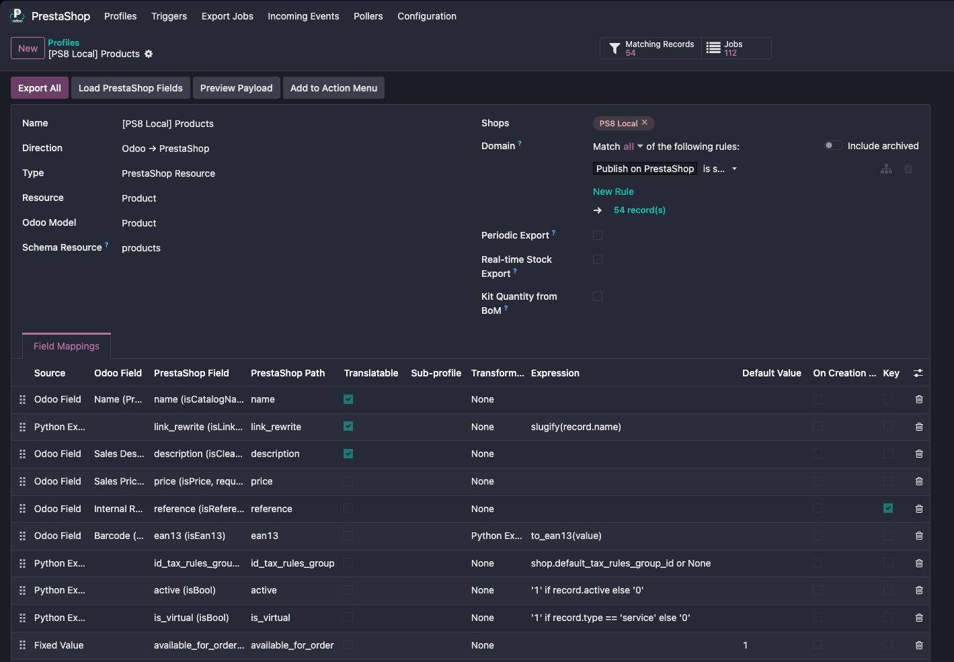Click Load PrestaShop Fields button
This screenshot has width=954, height=662.
(x=130, y=88)
